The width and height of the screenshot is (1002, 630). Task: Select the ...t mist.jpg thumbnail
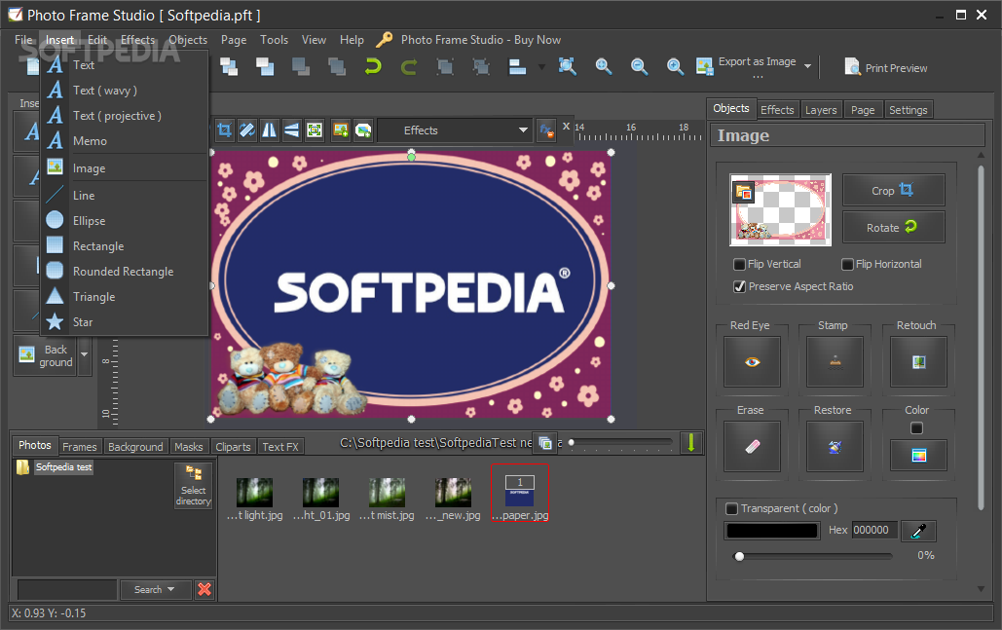point(387,499)
